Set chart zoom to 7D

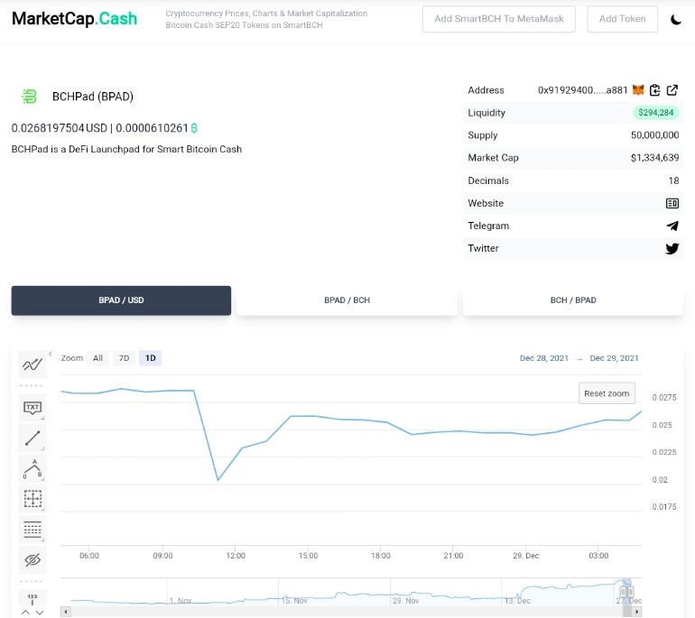tap(125, 358)
